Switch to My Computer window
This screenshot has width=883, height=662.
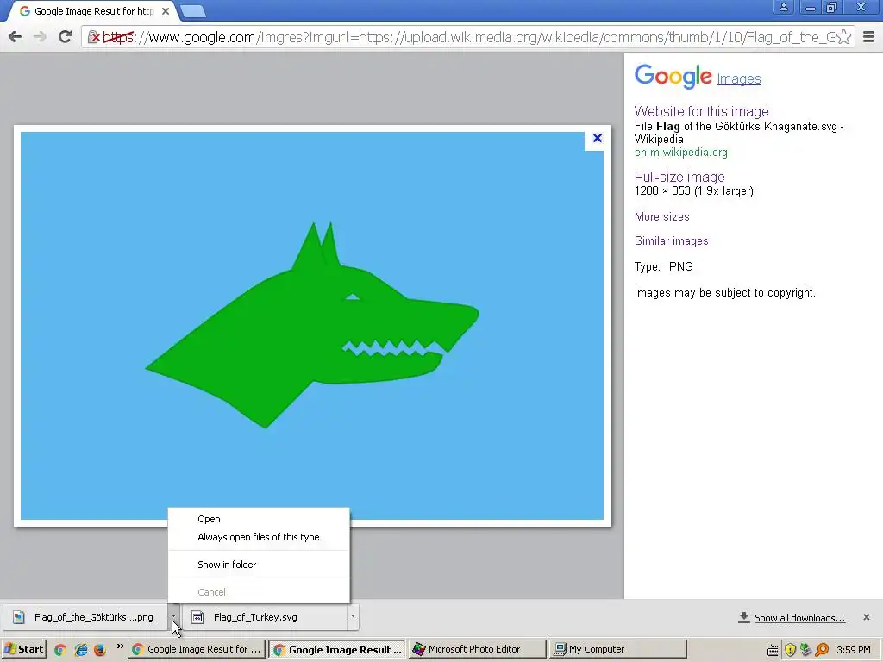point(617,649)
